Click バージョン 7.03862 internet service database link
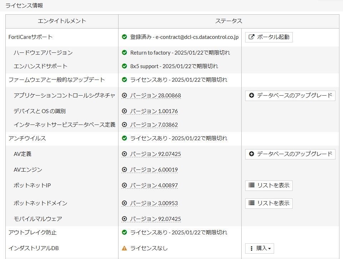 tap(154, 125)
